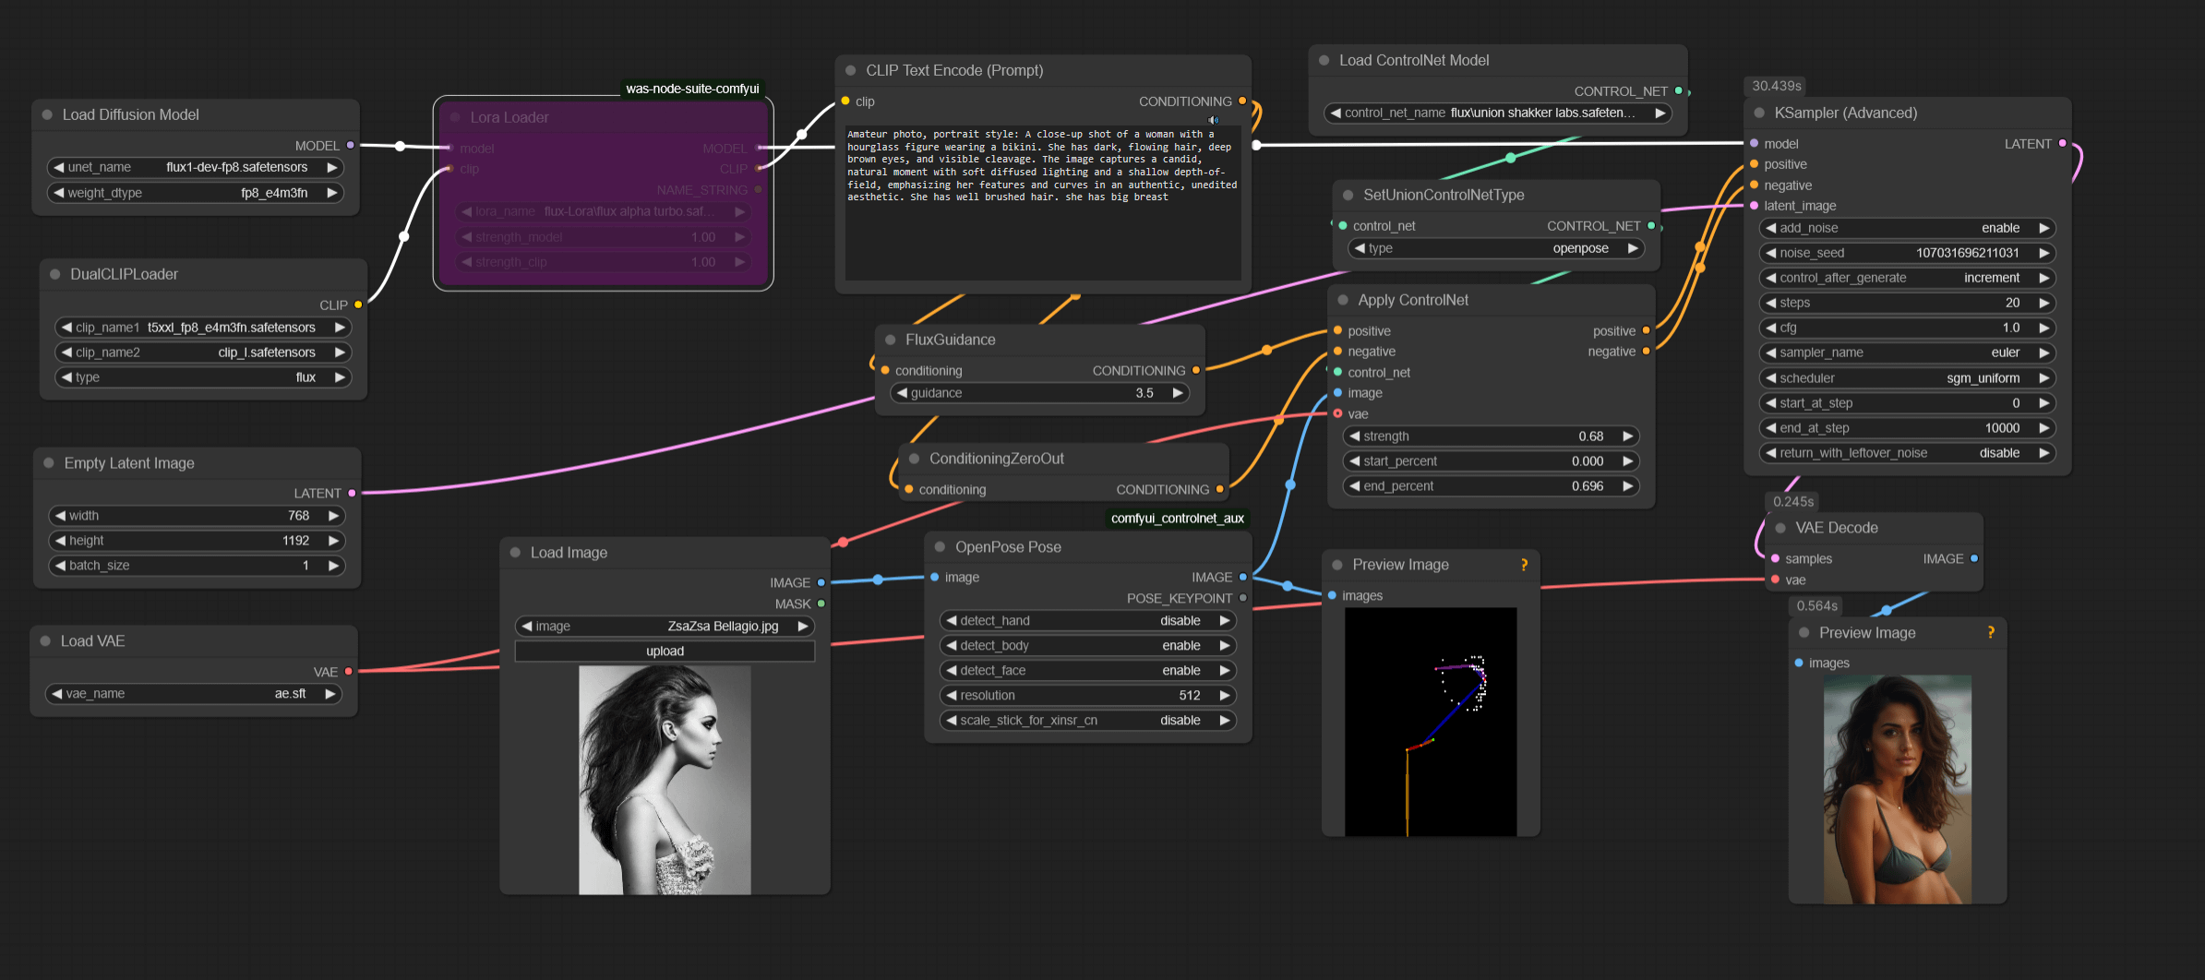Collapse the Empty Latent Image node dot

coord(49,463)
